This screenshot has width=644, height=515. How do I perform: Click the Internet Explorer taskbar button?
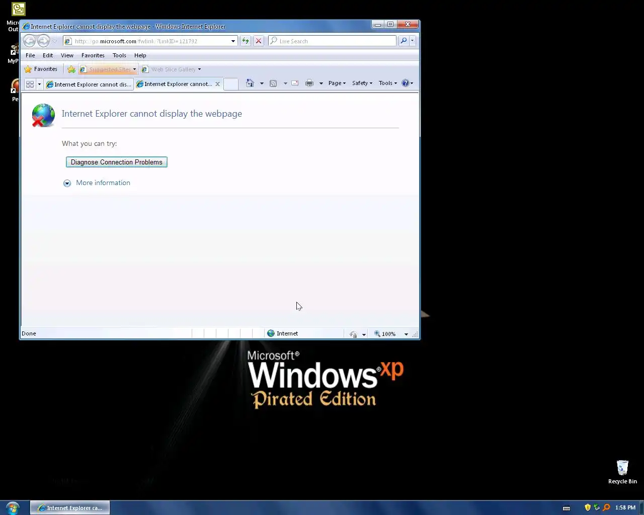click(70, 508)
